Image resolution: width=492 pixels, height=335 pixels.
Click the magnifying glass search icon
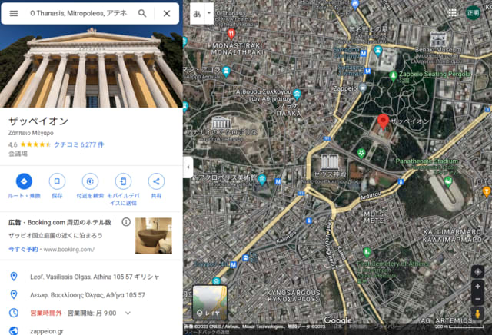click(142, 14)
